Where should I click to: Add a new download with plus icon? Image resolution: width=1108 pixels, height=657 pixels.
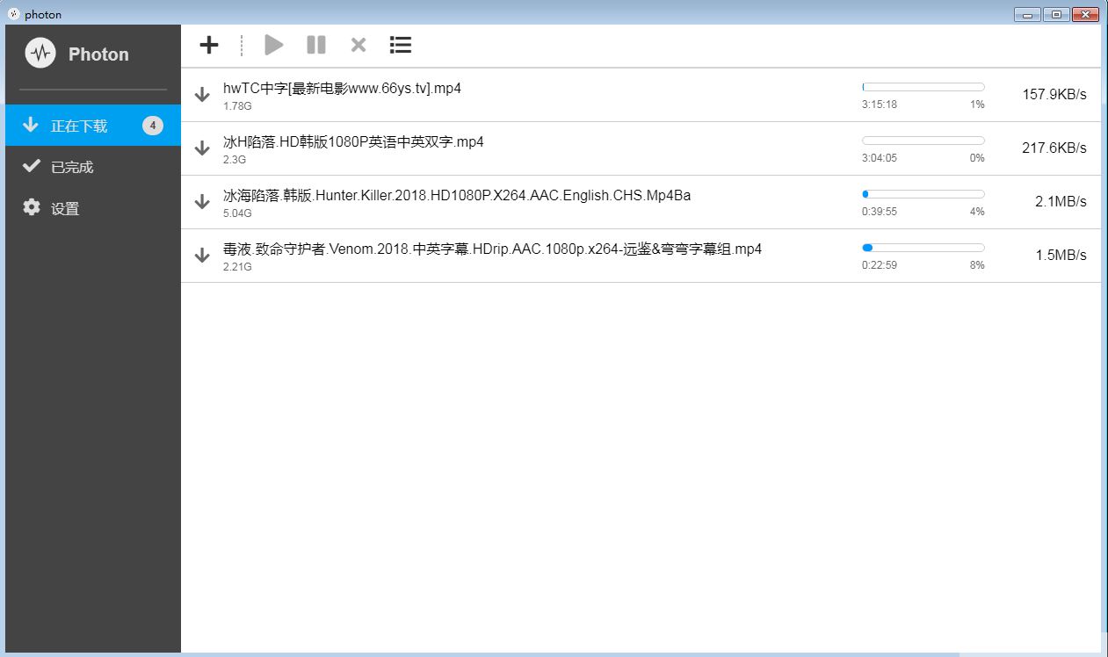tap(209, 45)
